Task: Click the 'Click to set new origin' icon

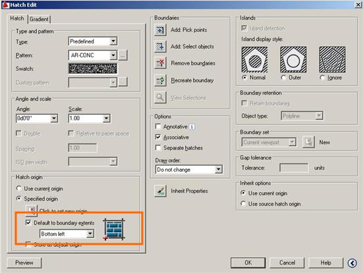Action: 31,211
